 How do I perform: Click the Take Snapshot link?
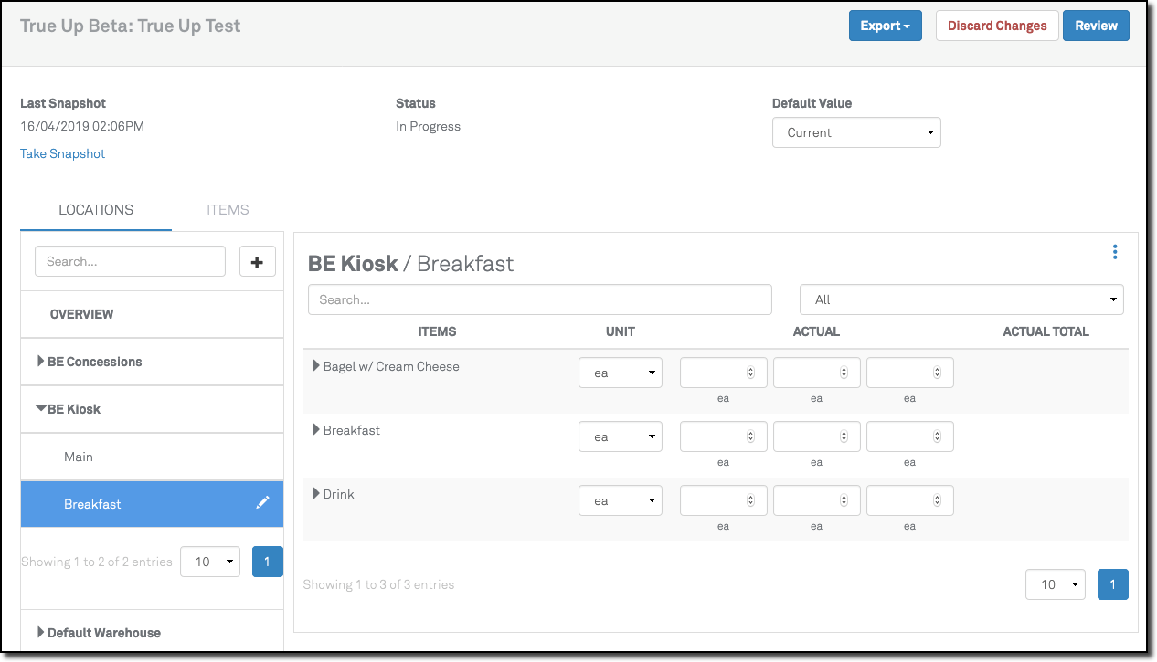63,153
